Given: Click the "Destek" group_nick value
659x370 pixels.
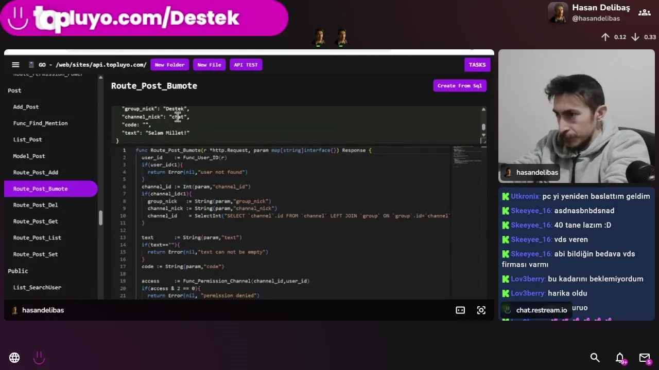Looking at the screenshot, I should click(175, 109).
